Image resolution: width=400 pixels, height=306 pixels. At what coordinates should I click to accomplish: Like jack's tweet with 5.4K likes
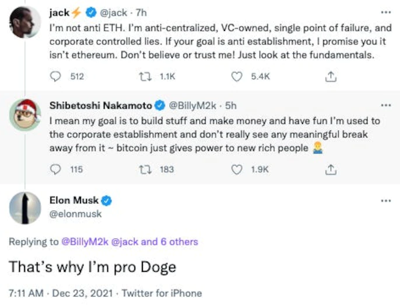point(237,76)
